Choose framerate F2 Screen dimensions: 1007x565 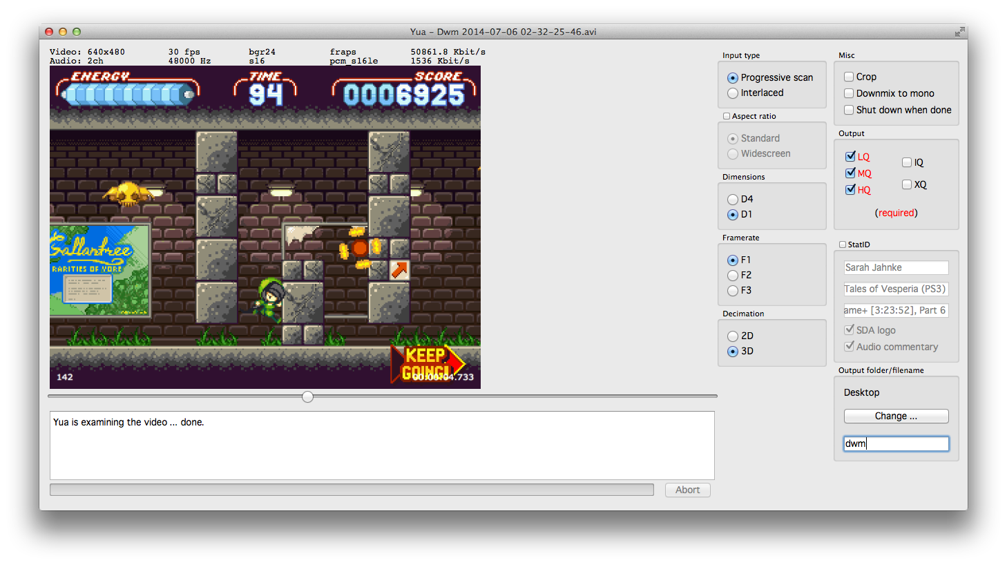tap(733, 276)
